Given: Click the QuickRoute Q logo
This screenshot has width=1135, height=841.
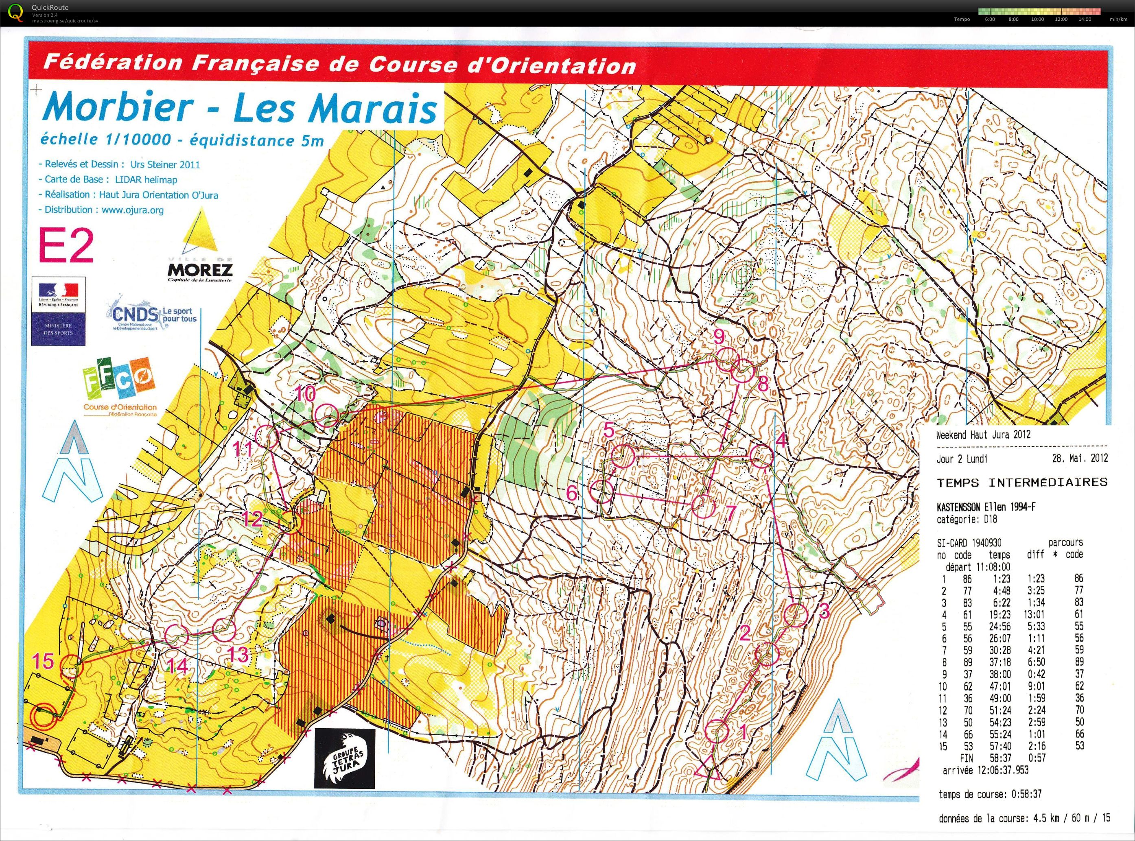Looking at the screenshot, I should pos(16,12).
